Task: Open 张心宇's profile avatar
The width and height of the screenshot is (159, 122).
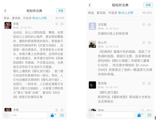Action: click(x=92, y=44)
